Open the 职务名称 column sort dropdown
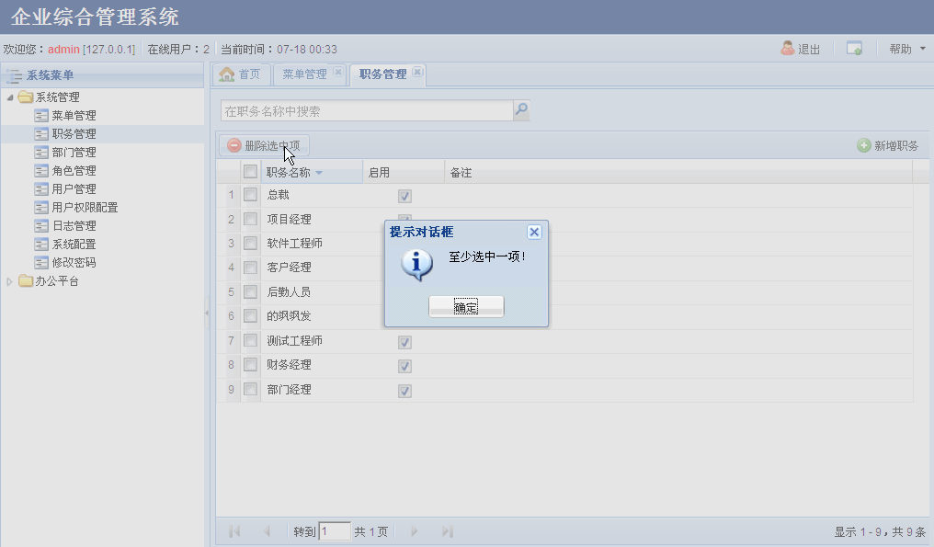 (x=319, y=173)
